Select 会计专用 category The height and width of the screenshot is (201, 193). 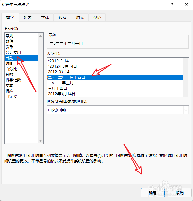(21, 52)
